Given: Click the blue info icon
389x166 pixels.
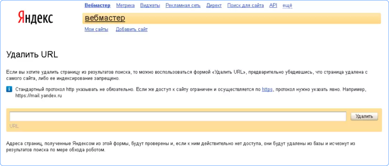Looking at the screenshot, I should click(x=9, y=90).
